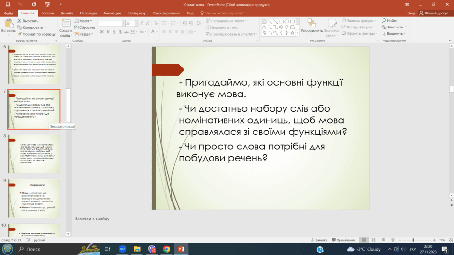
Task: Switch to Reading view icon in status bar
Action: [383, 240]
